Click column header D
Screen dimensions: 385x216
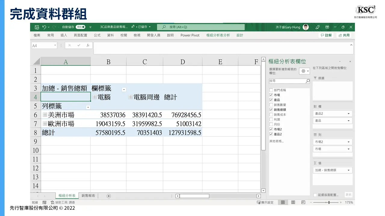point(183,62)
